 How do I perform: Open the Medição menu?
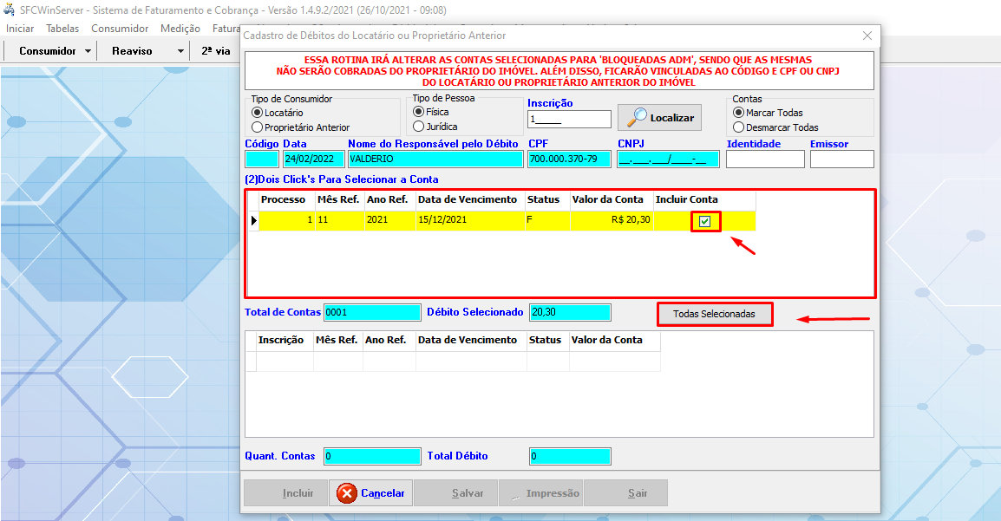[x=180, y=29]
